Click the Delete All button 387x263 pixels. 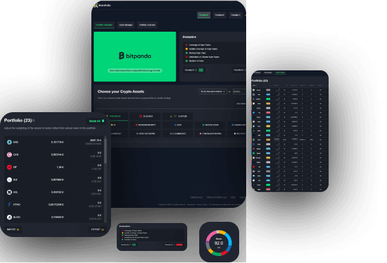coord(96,121)
